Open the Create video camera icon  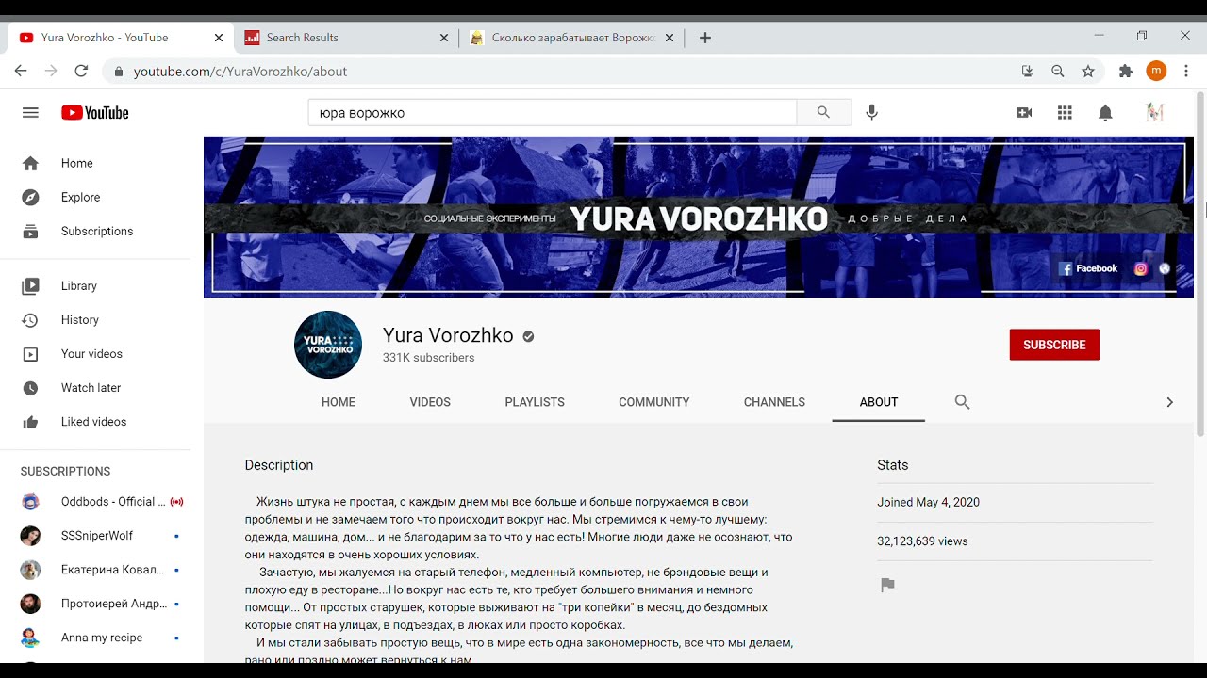point(1024,113)
